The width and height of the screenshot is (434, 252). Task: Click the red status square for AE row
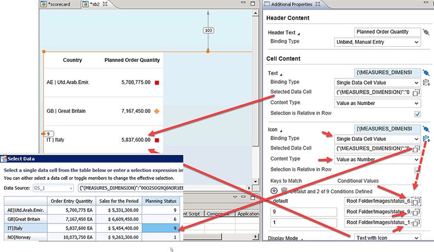click(156, 83)
